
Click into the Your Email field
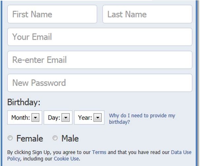pyautogui.click(x=100, y=37)
